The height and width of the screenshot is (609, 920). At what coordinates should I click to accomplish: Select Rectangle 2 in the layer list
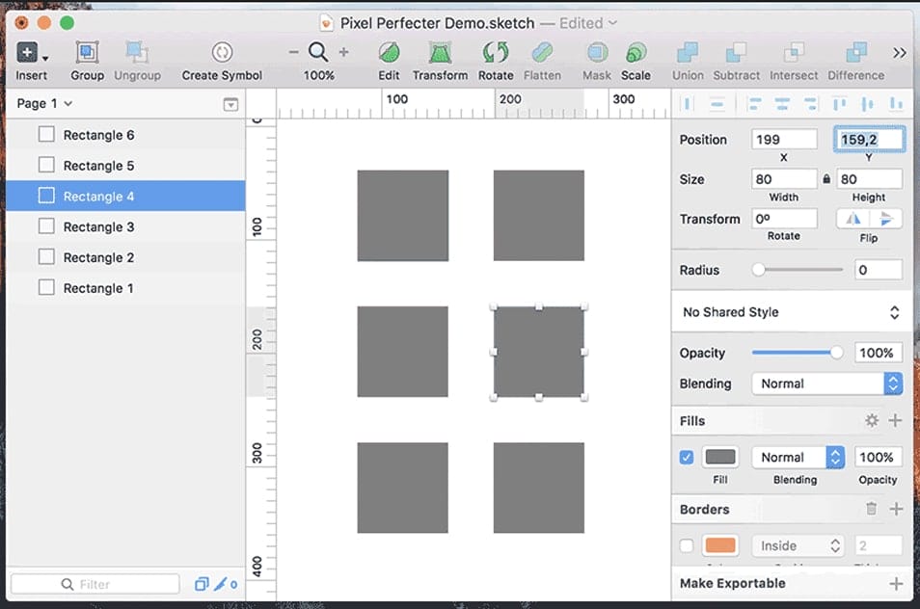pos(100,257)
